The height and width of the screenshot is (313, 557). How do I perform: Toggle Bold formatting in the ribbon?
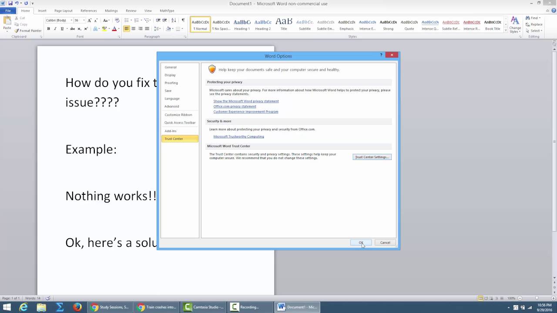pos(48,29)
